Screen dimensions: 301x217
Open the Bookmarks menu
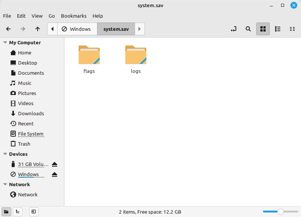click(x=74, y=16)
